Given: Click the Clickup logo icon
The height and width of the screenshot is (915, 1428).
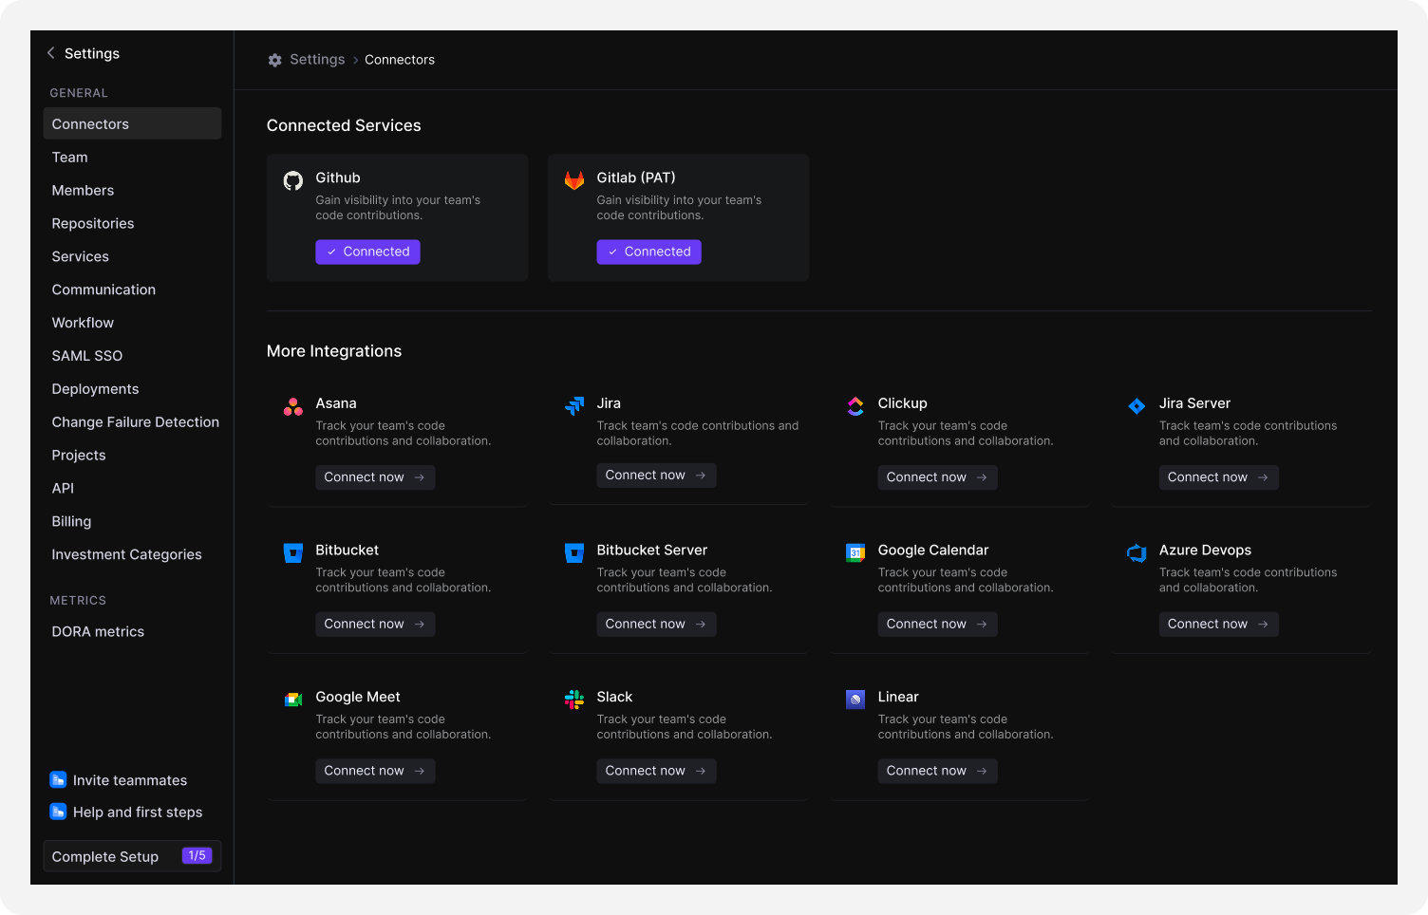Looking at the screenshot, I should click(855, 407).
